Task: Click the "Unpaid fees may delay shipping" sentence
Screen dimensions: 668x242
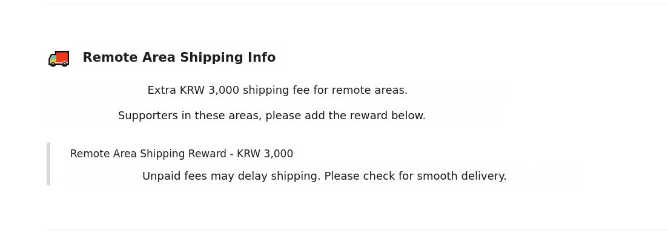Action: [x=324, y=176]
